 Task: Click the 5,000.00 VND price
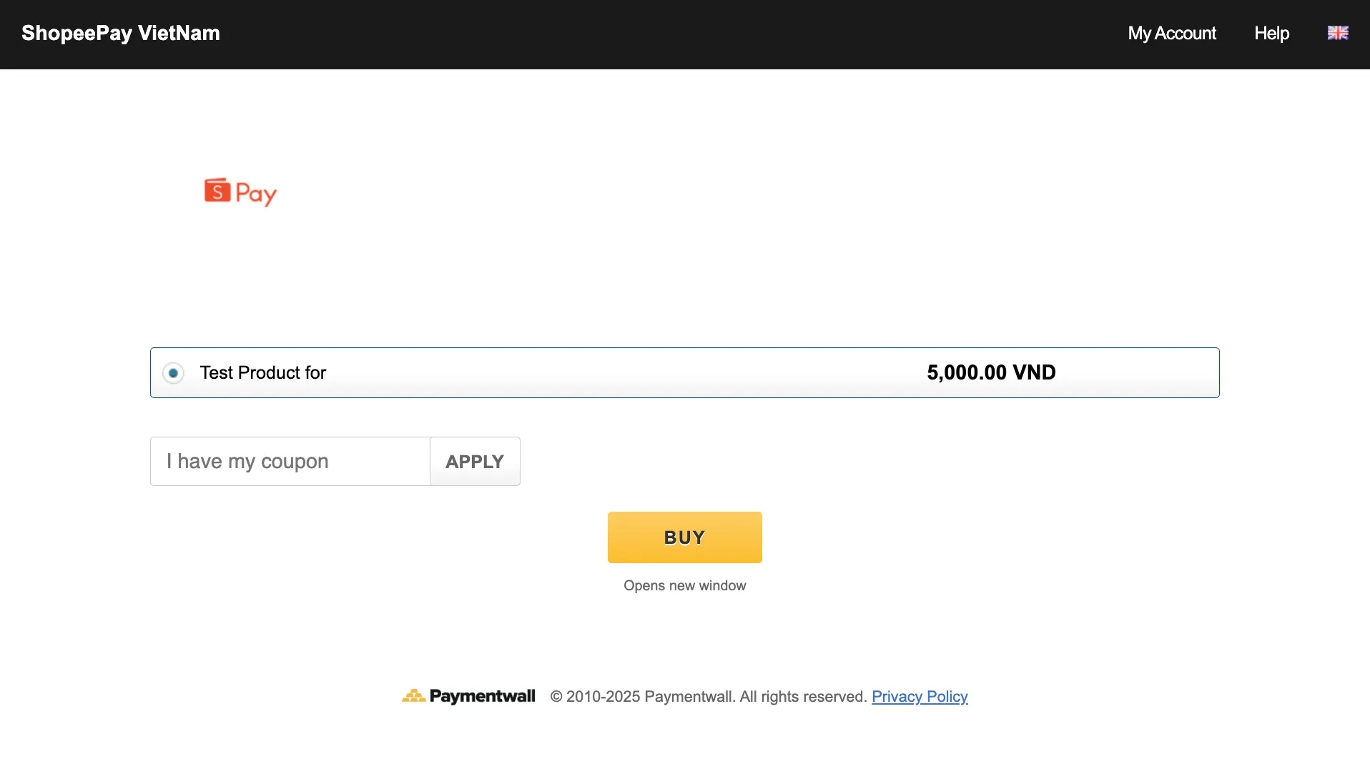pyautogui.click(x=990, y=373)
